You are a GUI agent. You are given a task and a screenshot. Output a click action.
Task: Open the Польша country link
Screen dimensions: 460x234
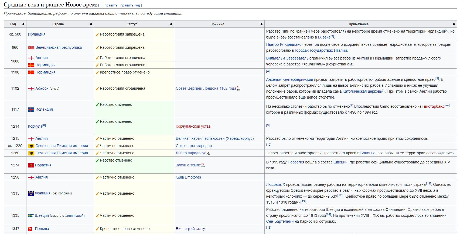42,229
